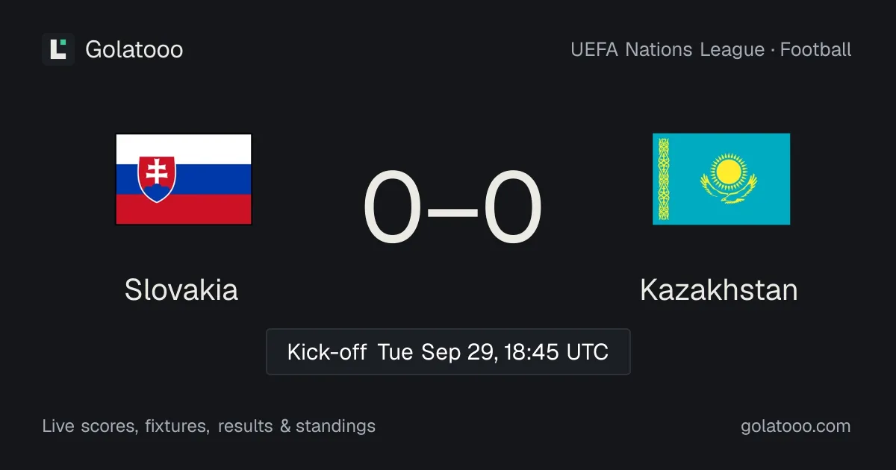896x470 pixels.
Task: Click the Live scores, fixtures tagline
Action: click(x=125, y=426)
